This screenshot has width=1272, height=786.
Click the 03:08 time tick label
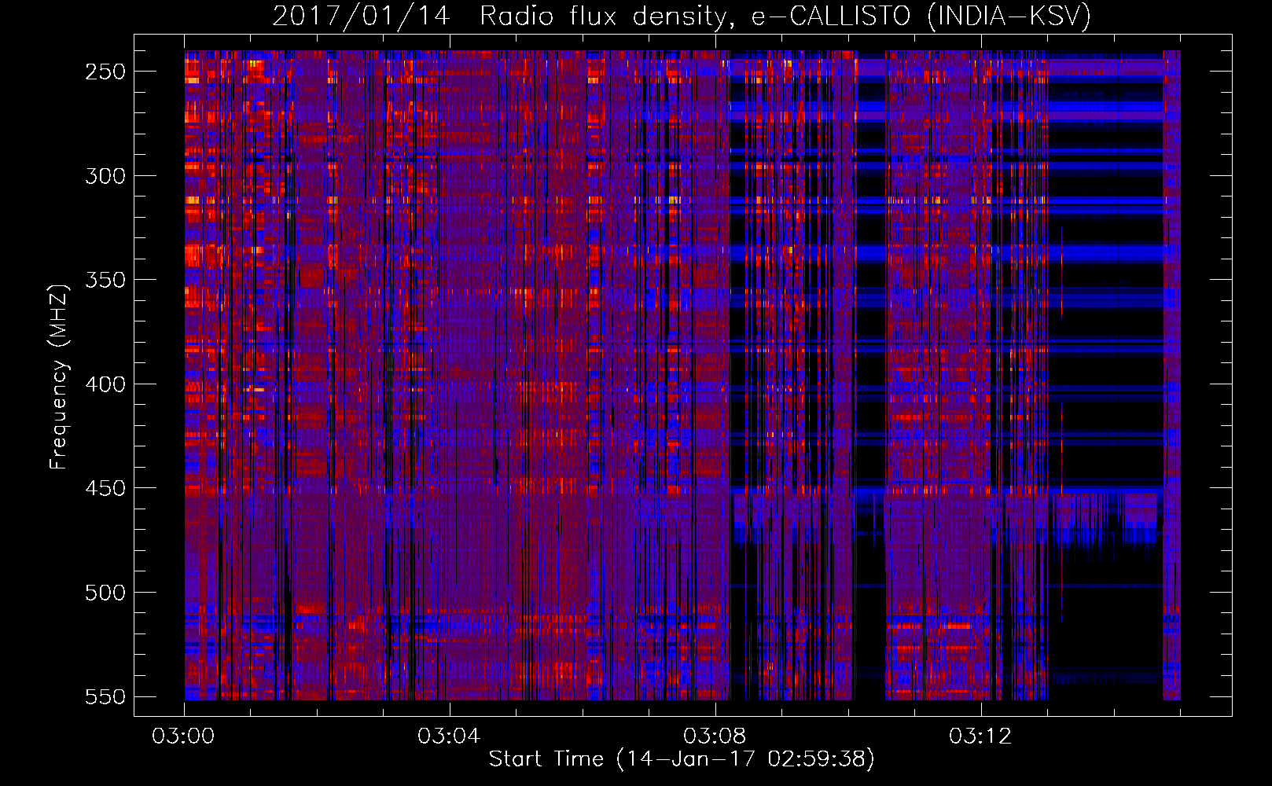point(715,736)
